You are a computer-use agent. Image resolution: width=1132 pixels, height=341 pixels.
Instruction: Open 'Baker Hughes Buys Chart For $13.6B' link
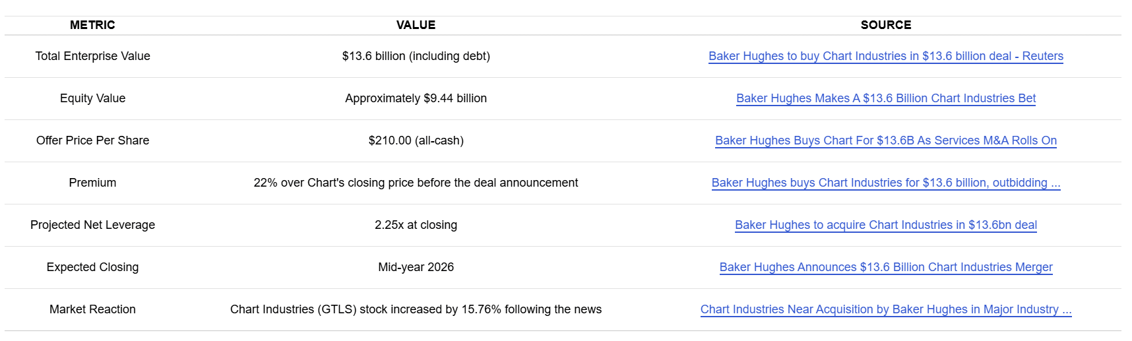point(885,140)
